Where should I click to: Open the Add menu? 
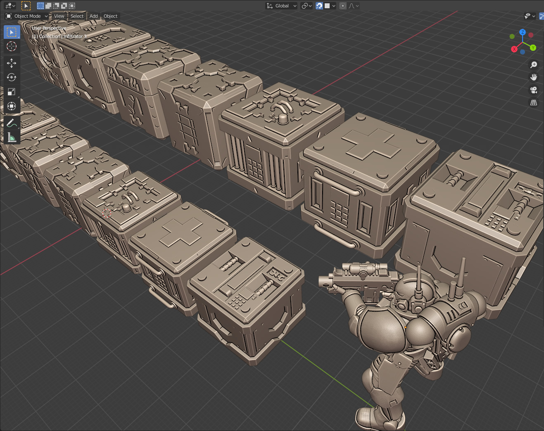click(94, 16)
